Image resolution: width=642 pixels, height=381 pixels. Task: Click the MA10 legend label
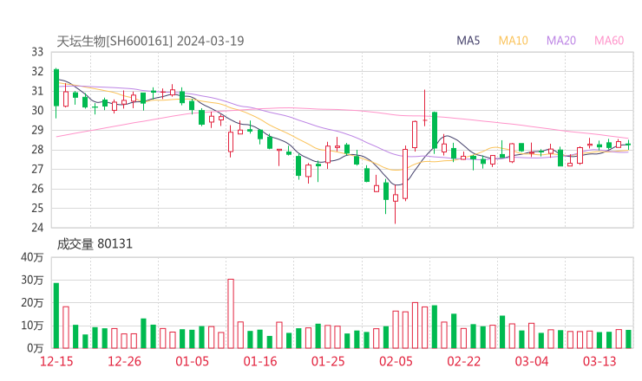coord(513,41)
